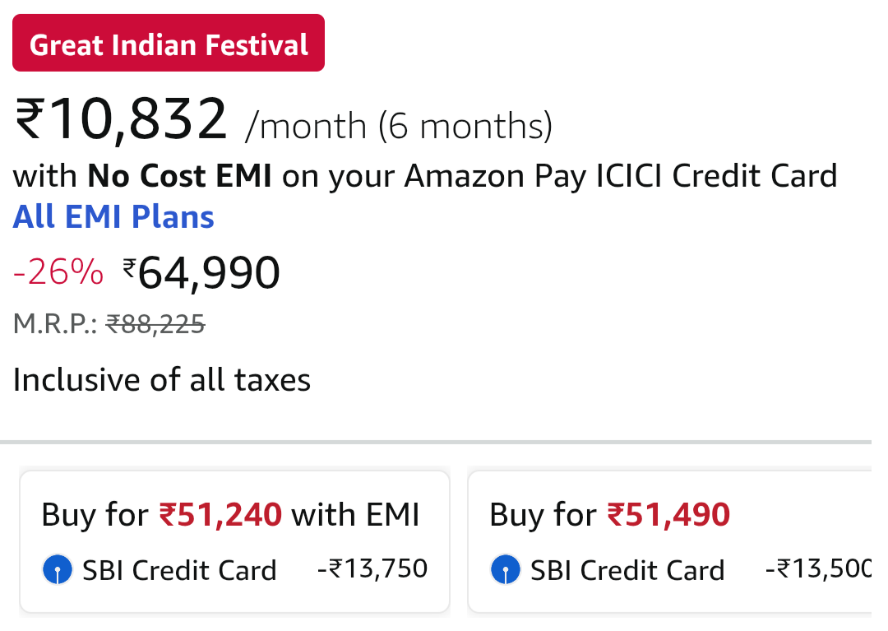Image resolution: width=888 pixels, height=631 pixels.
Task: Tap SBI Credit Card label in EMI offer
Action: point(180,570)
